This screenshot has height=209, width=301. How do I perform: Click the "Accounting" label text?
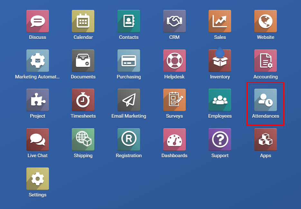point(266,77)
